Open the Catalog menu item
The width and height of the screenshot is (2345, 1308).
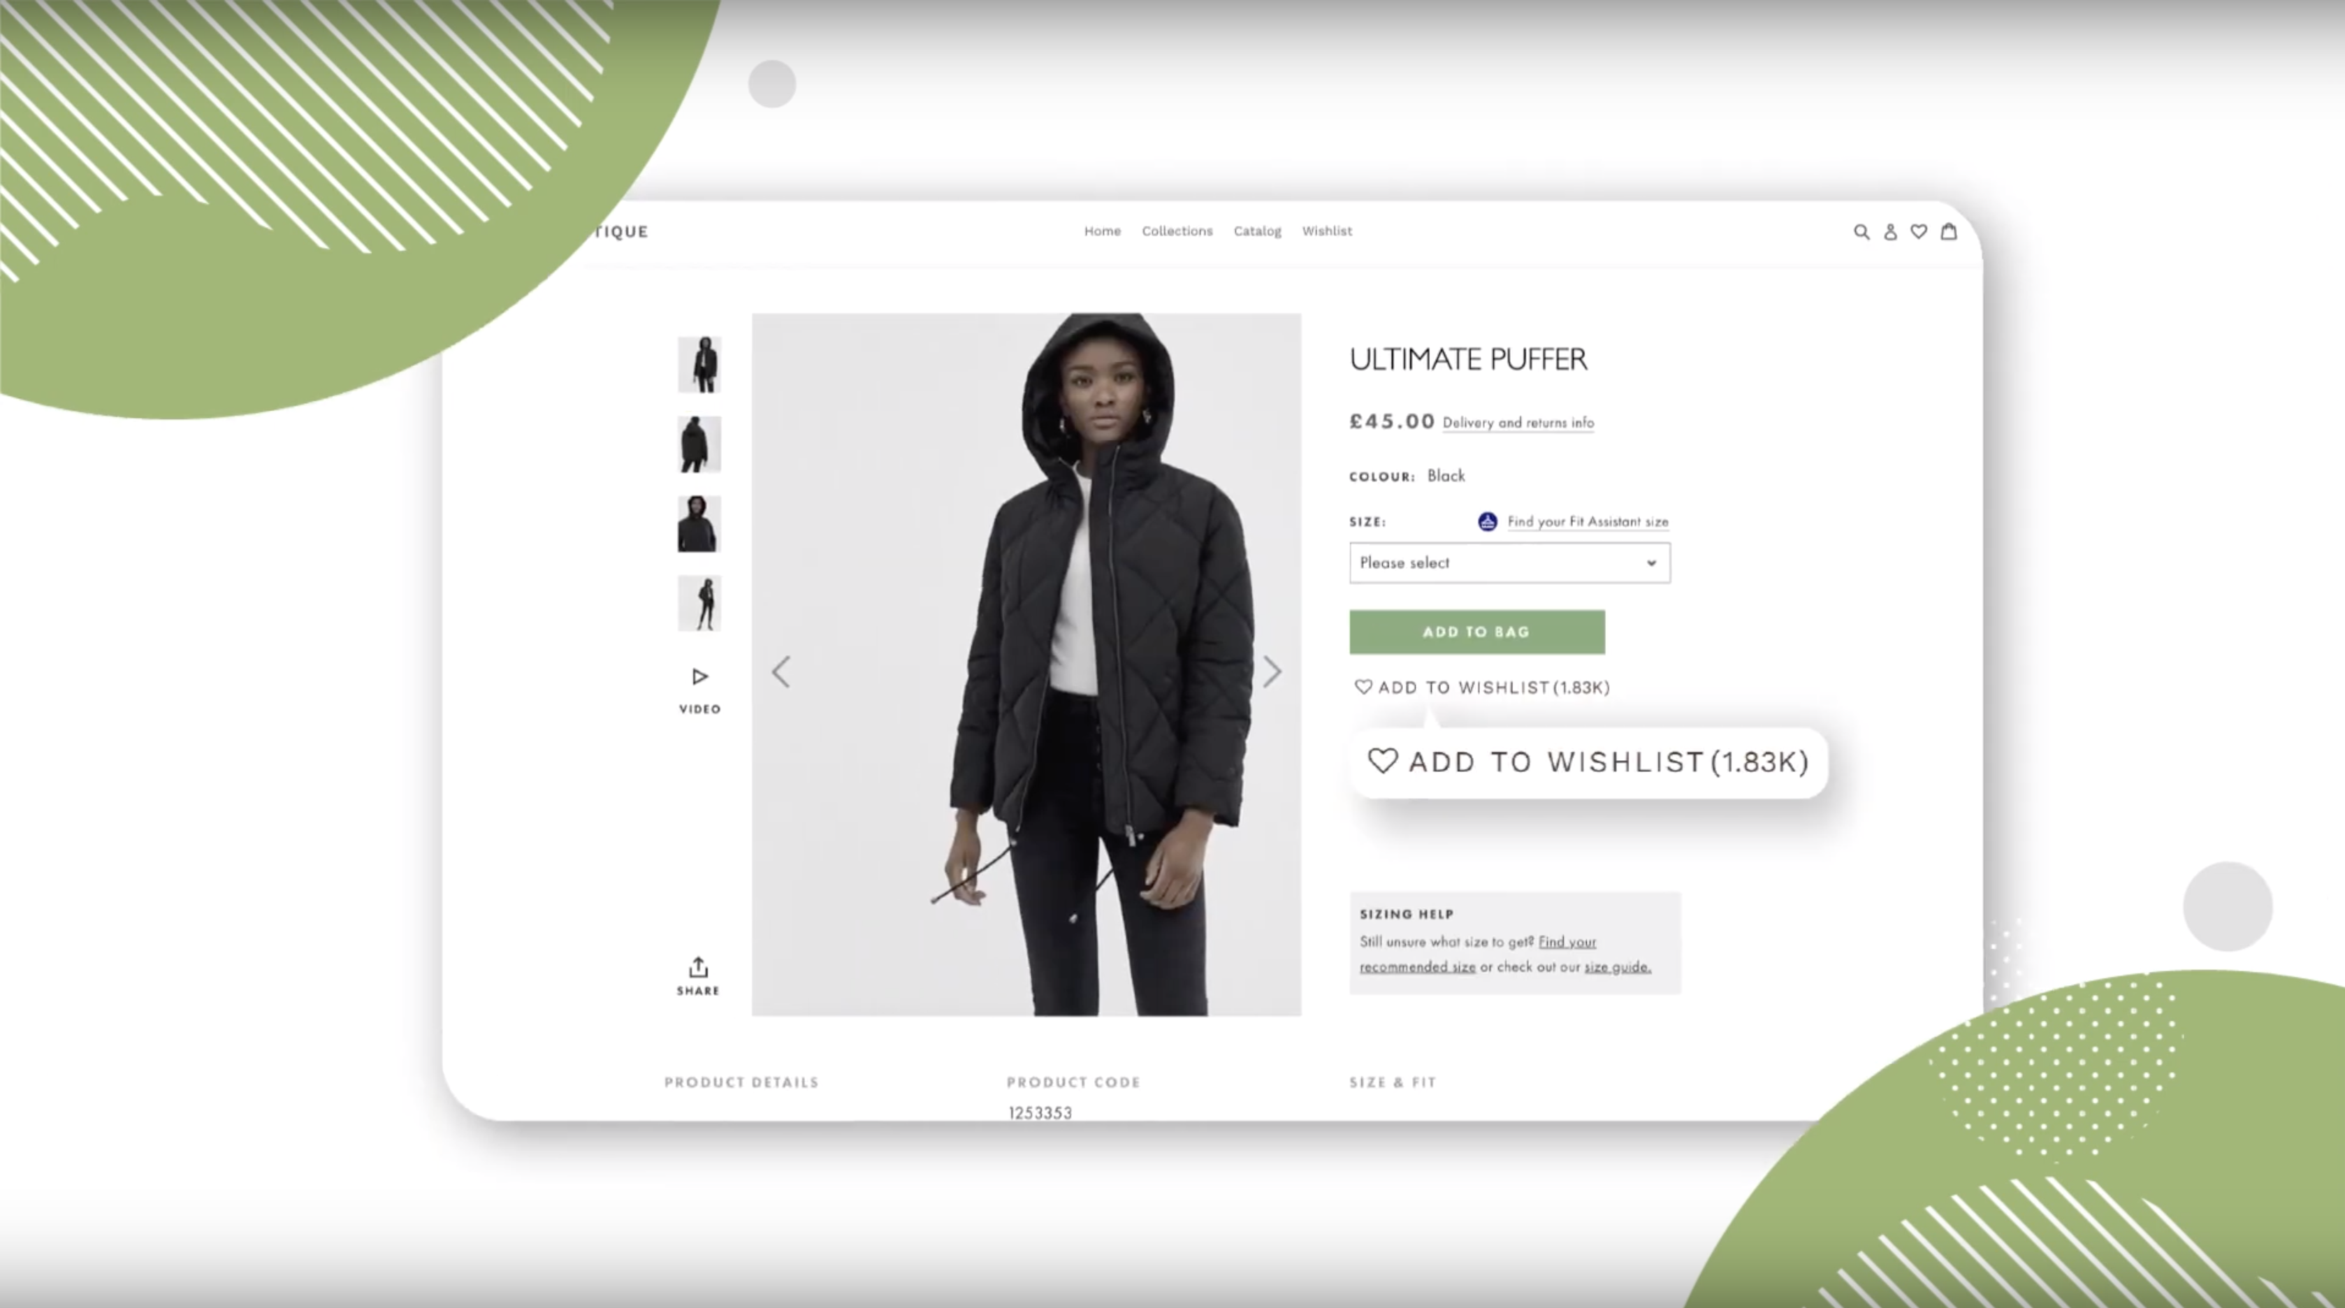(1256, 231)
